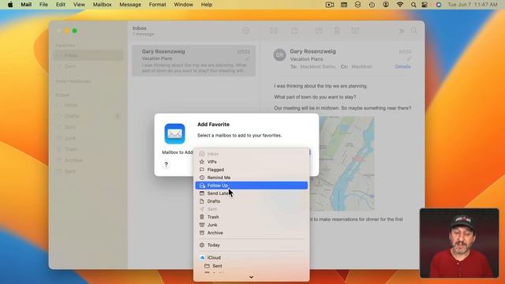This screenshot has height=284, width=505.
Task: Select the Vacation Plans message in list
Action: pos(193,61)
